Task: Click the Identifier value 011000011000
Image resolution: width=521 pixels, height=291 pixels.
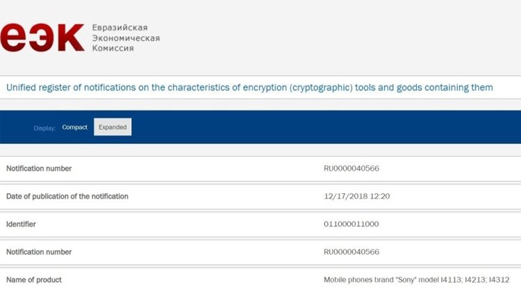Action: click(352, 224)
